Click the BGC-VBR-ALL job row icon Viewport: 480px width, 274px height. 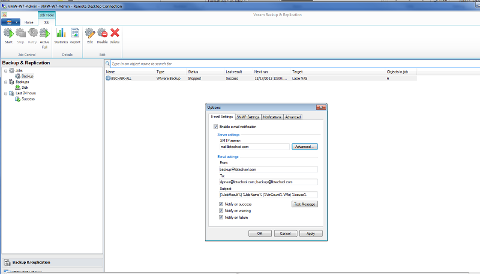tap(108, 79)
